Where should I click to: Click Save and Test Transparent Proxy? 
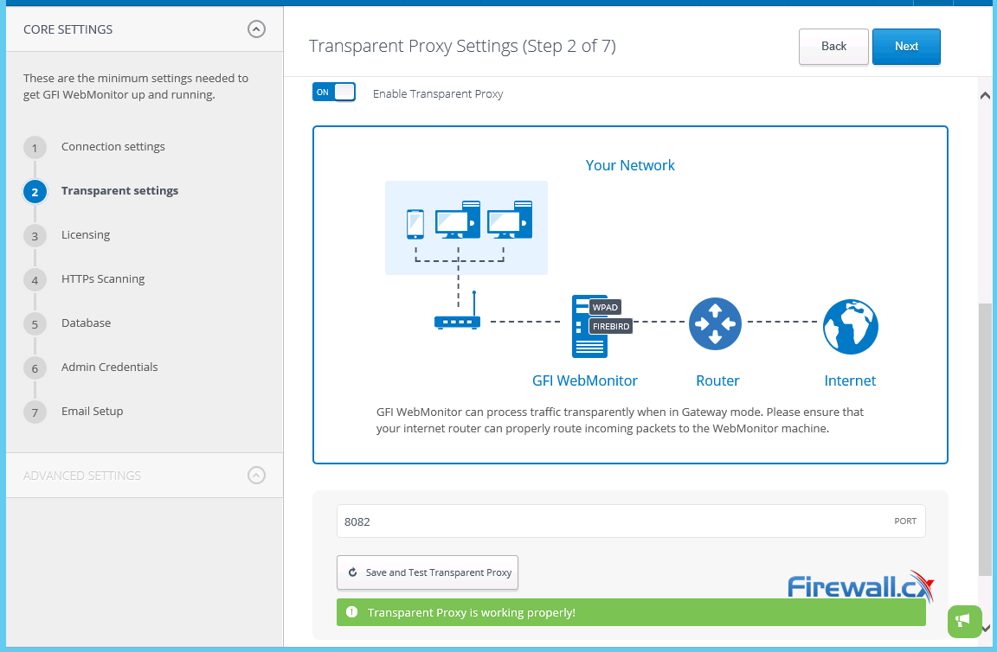(428, 572)
